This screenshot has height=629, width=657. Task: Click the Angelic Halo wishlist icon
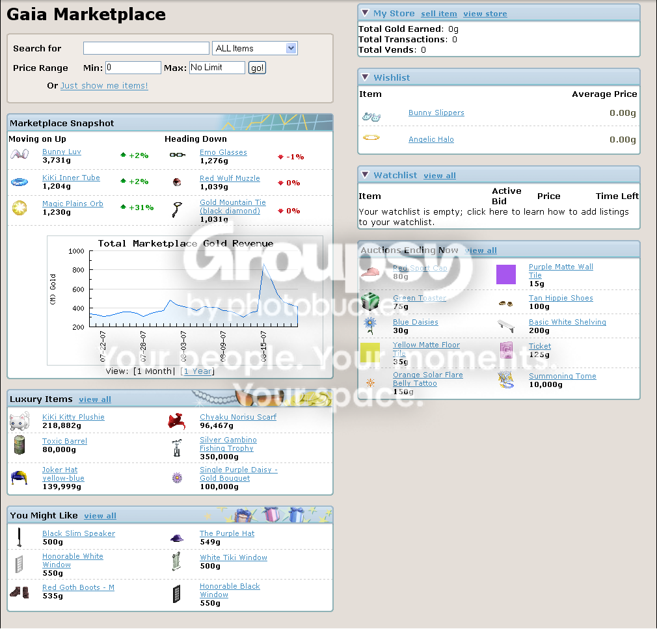[371, 137]
